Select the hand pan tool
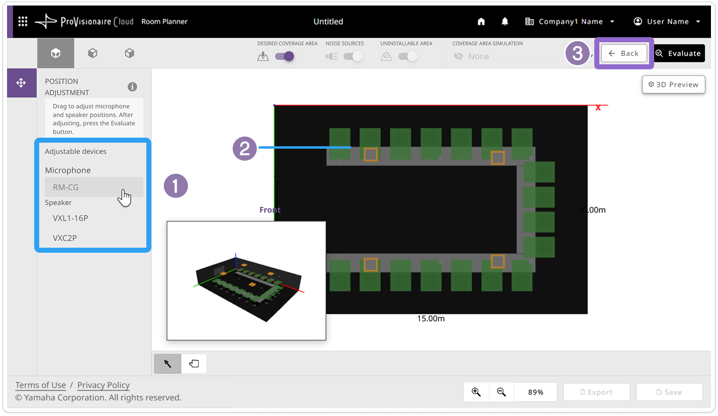 194,364
